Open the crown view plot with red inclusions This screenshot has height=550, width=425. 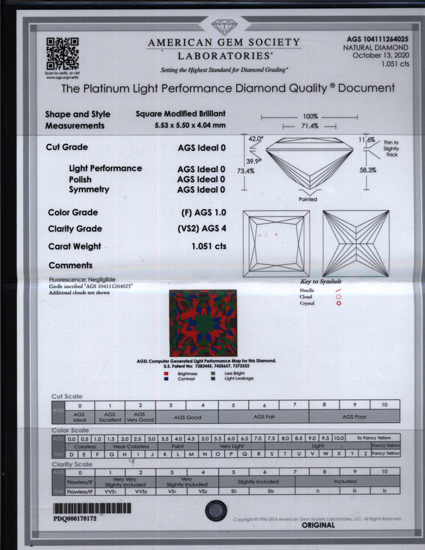pyautogui.click(x=276, y=243)
